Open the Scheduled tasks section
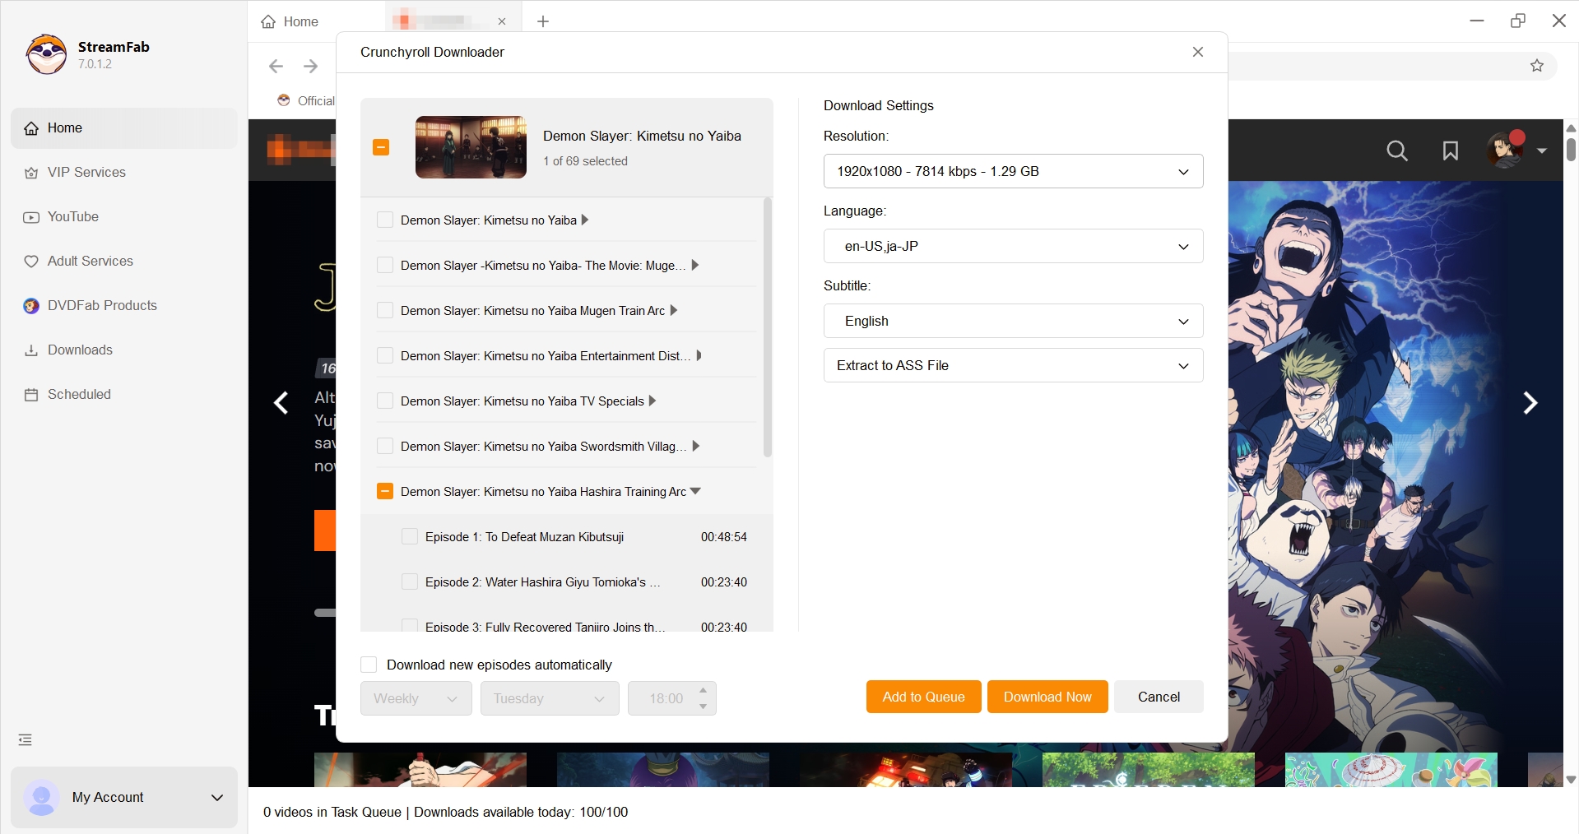1579x834 pixels. point(78,394)
